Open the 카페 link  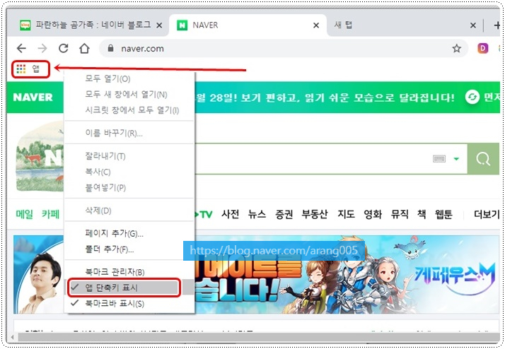pos(50,214)
